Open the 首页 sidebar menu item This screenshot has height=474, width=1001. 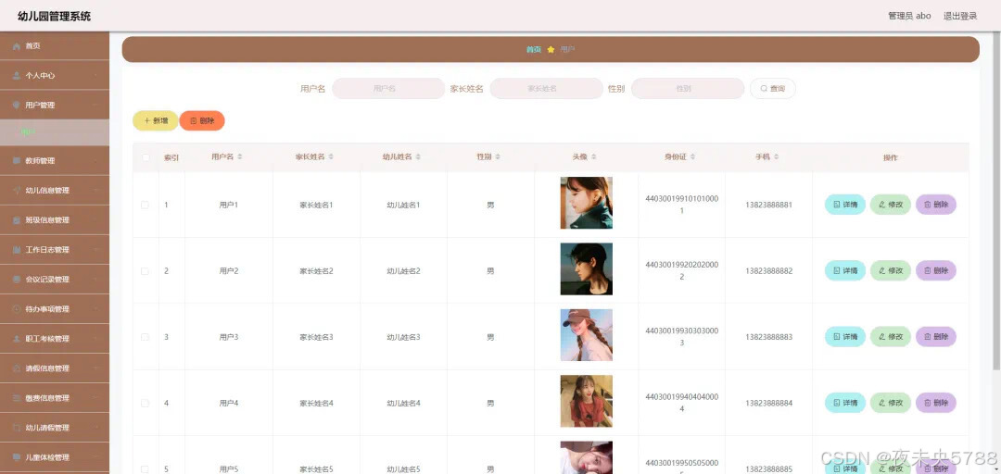pyautogui.click(x=55, y=46)
